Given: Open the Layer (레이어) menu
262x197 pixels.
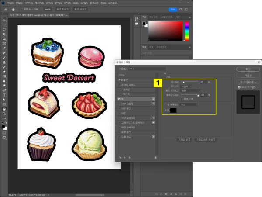Looking at the screenshot, I should [x=39, y=3].
